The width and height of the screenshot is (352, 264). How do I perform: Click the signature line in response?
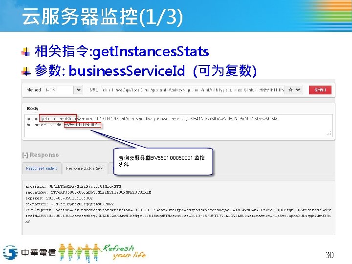coord(69,204)
